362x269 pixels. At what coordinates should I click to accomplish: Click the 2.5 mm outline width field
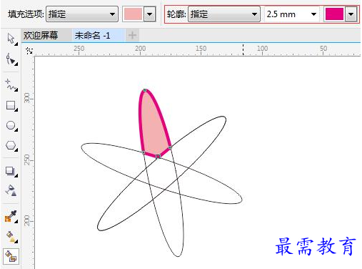(291, 14)
